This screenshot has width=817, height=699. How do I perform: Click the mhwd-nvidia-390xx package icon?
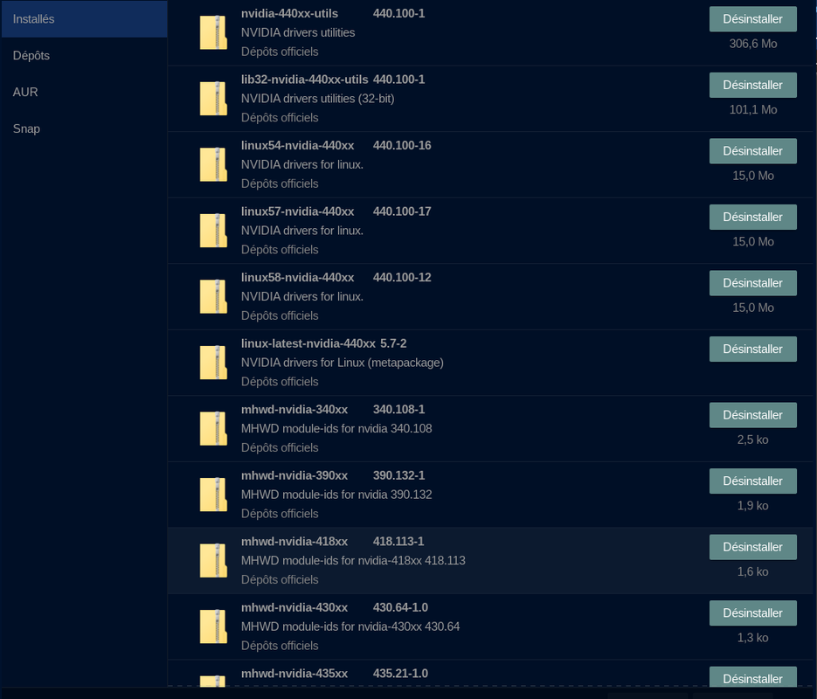[x=213, y=495]
